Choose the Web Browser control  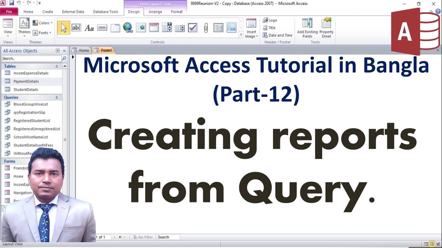click(x=141, y=28)
